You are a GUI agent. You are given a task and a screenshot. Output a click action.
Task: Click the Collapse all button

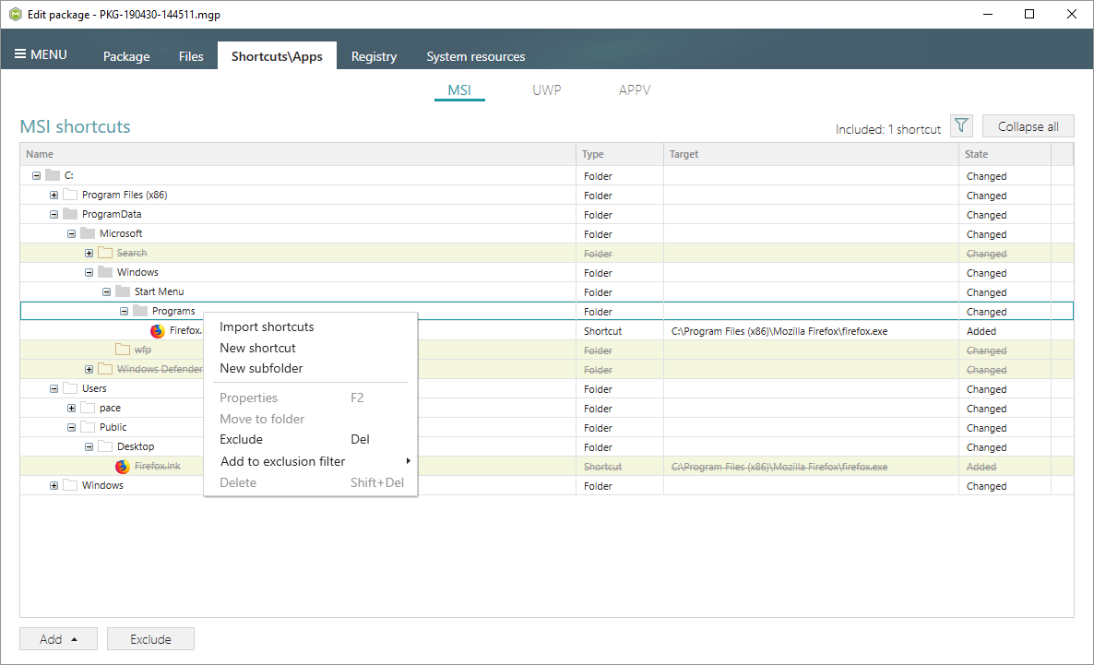point(1028,126)
